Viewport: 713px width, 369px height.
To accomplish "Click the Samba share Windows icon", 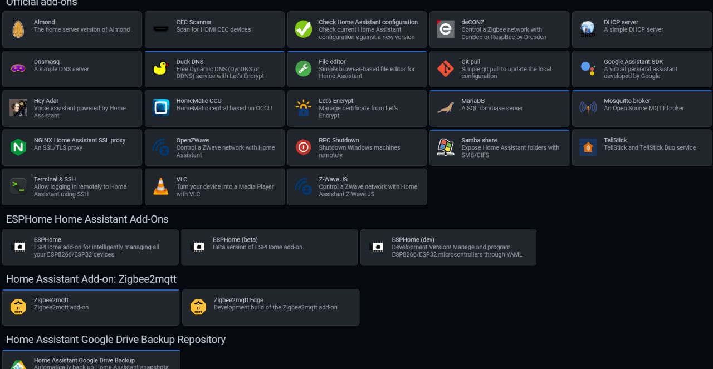I will 446,147.
